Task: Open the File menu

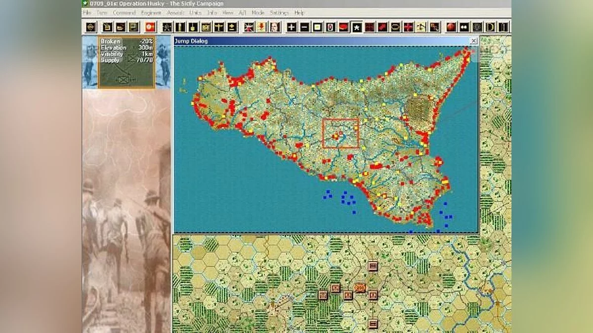Action: [x=87, y=12]
